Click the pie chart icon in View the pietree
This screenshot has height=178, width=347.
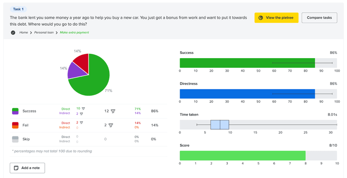(x=261, y=18)
